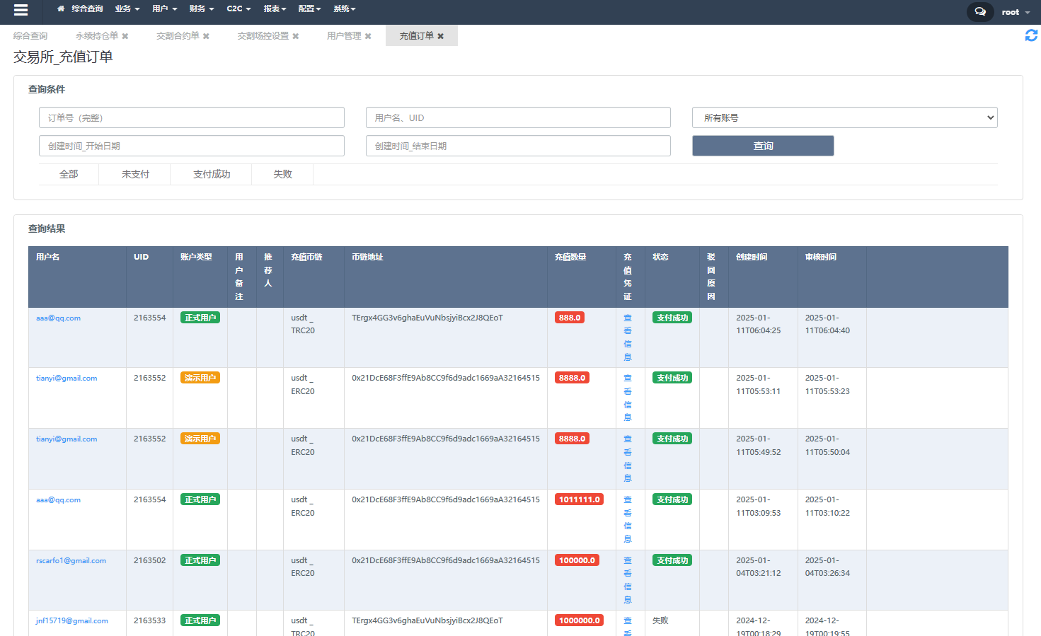1041x636 pixels.
Task: Close the 永续持仓单 tab
Action: pyautogui.click(x=125, y=36)
